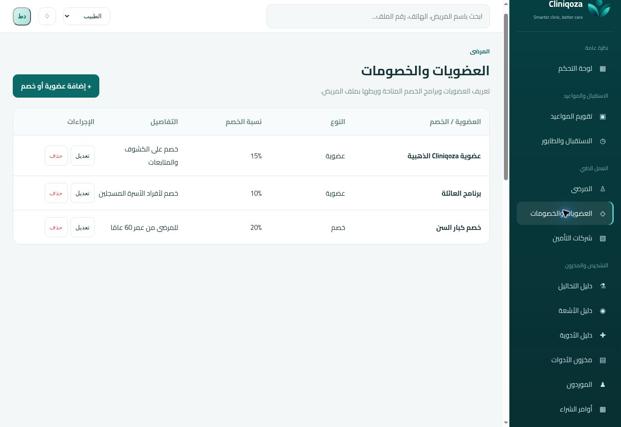Click the sidebar vertical scrollbar thumb

(506, 97)
